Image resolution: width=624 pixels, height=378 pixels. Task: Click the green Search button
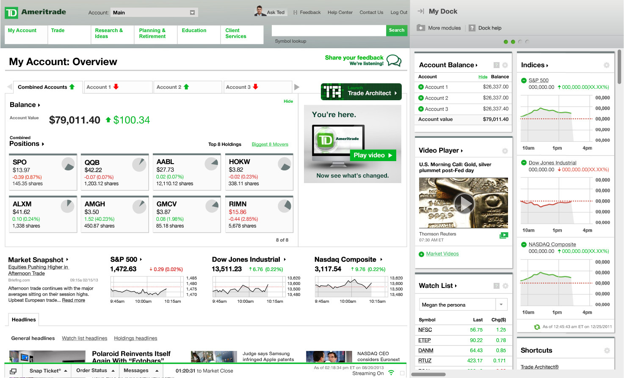click(397, 30)
